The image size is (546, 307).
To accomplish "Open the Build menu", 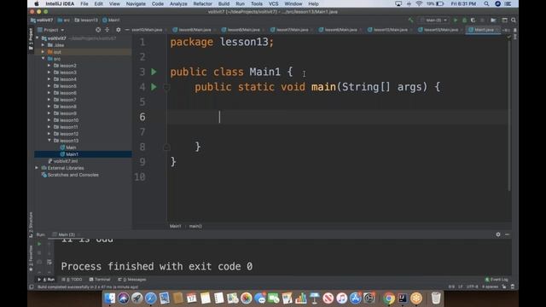I will click(224, 3).
